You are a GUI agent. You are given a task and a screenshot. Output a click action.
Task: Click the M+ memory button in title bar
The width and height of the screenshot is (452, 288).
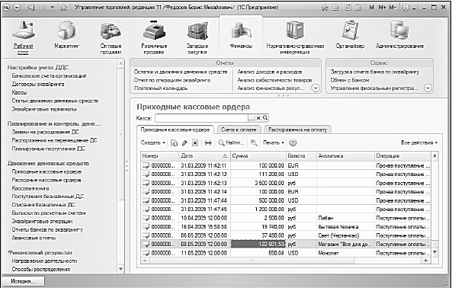coord(382,8)
